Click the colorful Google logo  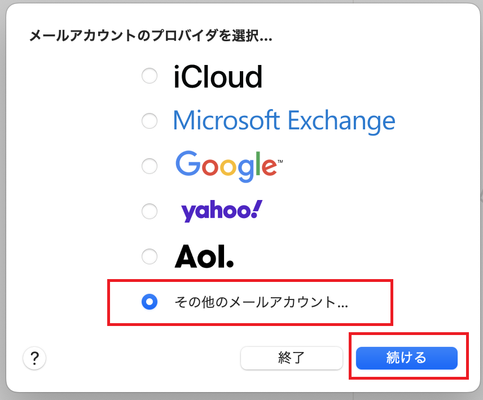coord(229,166)
